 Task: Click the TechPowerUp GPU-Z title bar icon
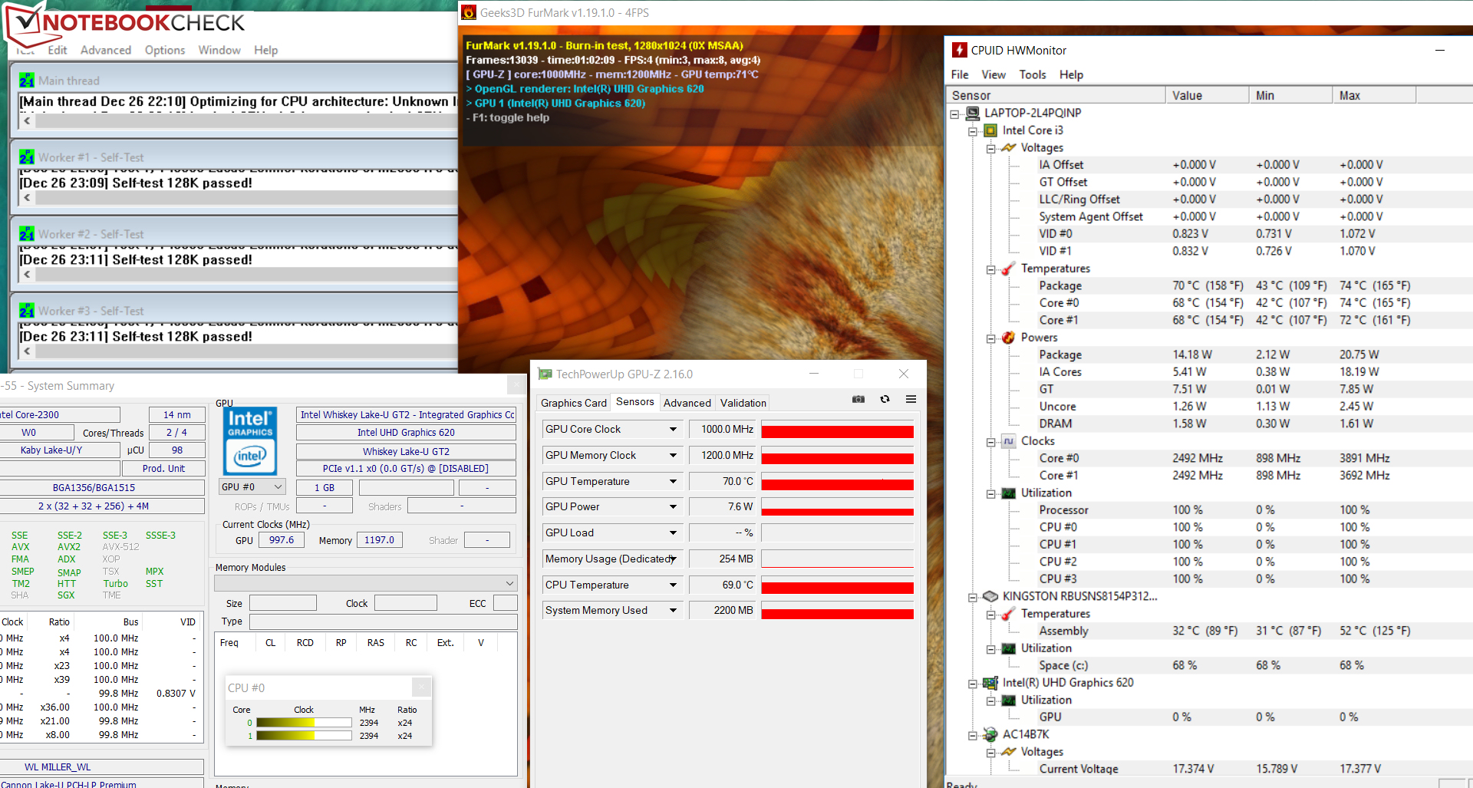coord(545,374)
